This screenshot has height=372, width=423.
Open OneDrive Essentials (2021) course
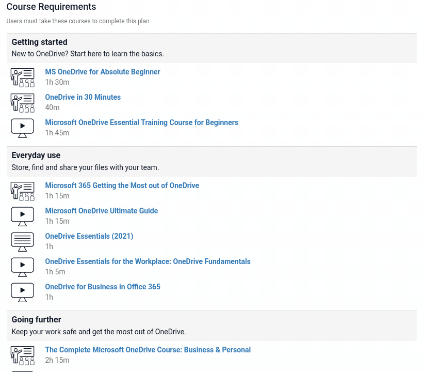click(89, 237)
